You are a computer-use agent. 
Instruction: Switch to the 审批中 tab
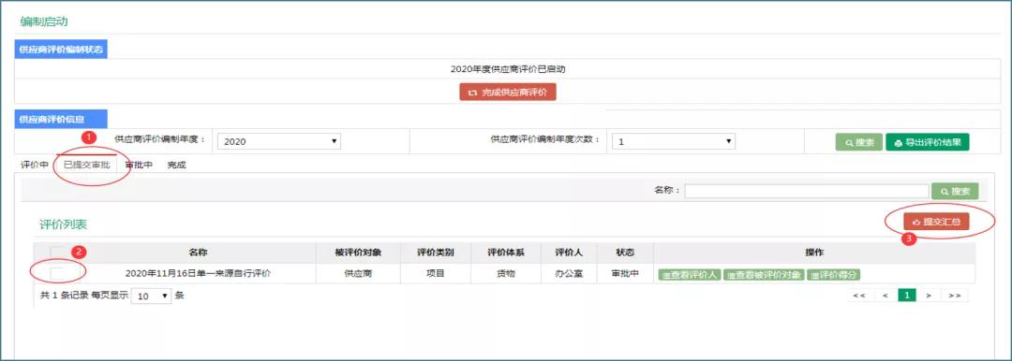(x=139, y=165)
